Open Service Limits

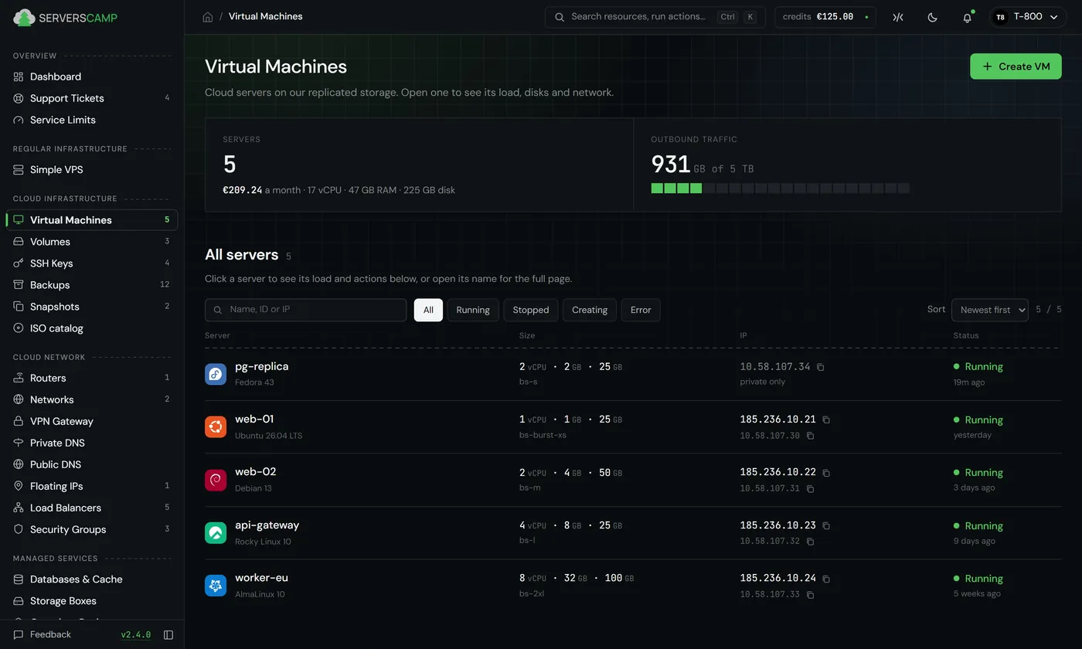point(92,120)
